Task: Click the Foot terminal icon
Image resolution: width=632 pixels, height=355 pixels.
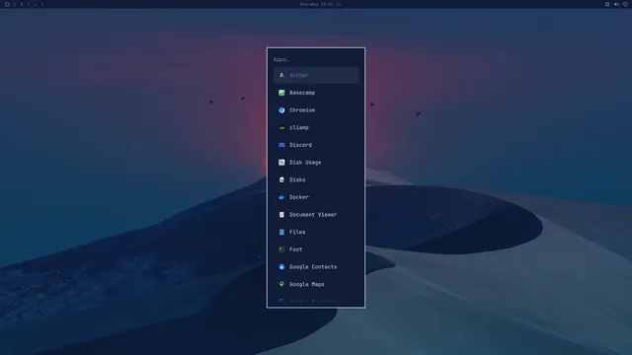Action: point(281,249)
